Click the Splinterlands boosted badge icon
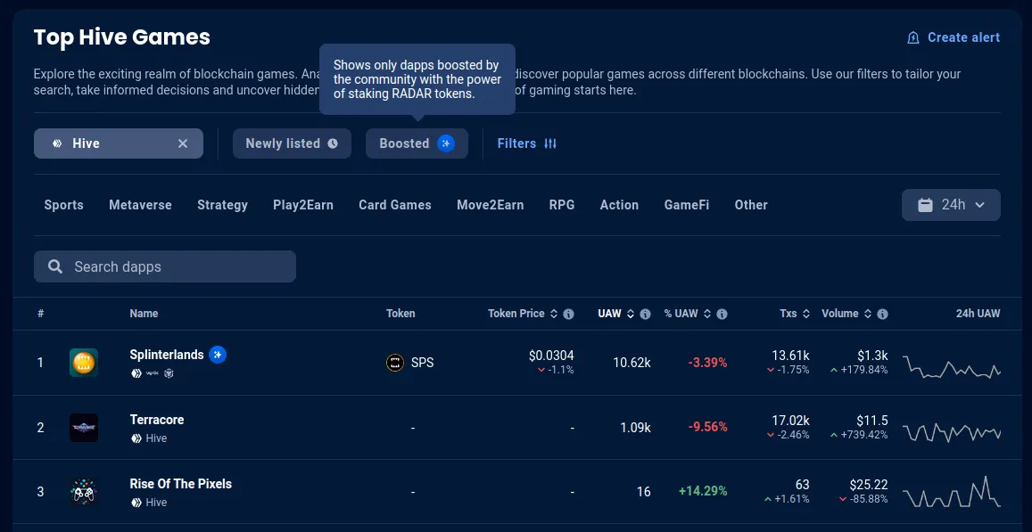 (218, 355)
